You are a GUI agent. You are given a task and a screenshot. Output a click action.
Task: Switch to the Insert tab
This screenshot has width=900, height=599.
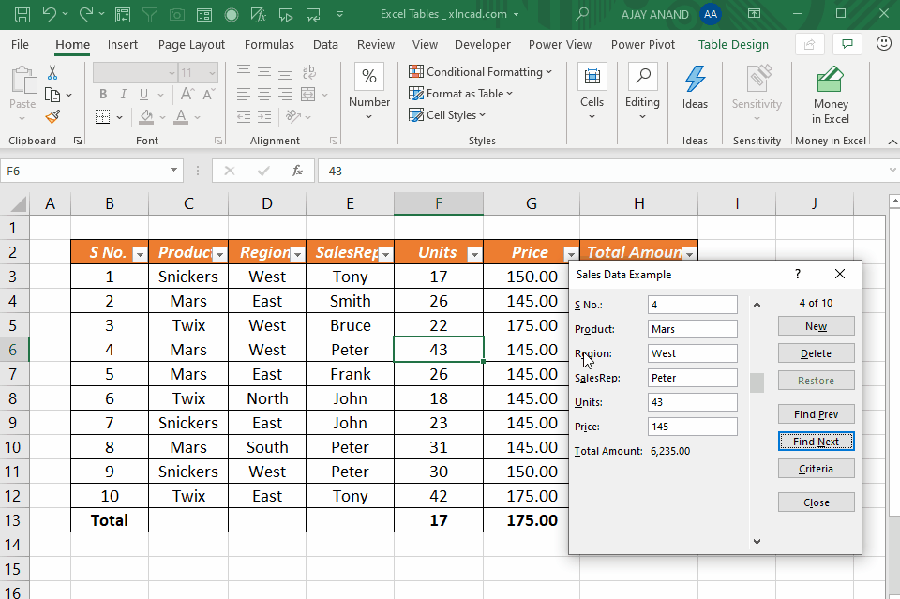123,45
